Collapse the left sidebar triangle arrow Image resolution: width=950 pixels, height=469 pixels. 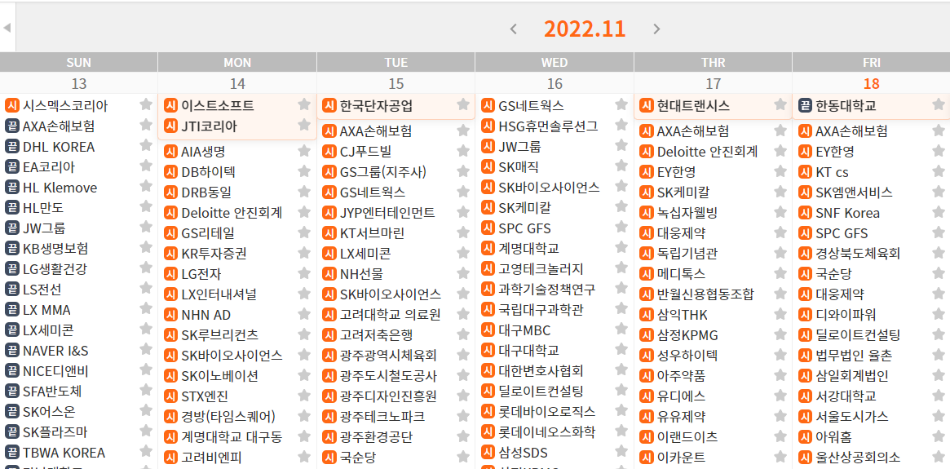7,27
